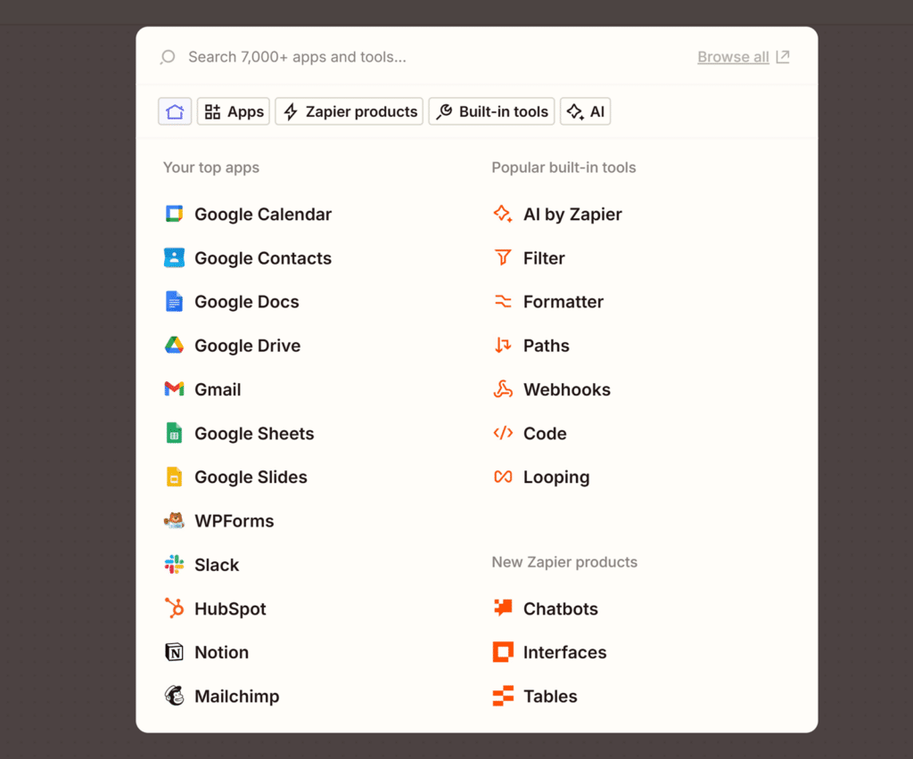Open the Webhooks tool icon
This screenshot has width=913, height=759.
click(x=503, y=389)
